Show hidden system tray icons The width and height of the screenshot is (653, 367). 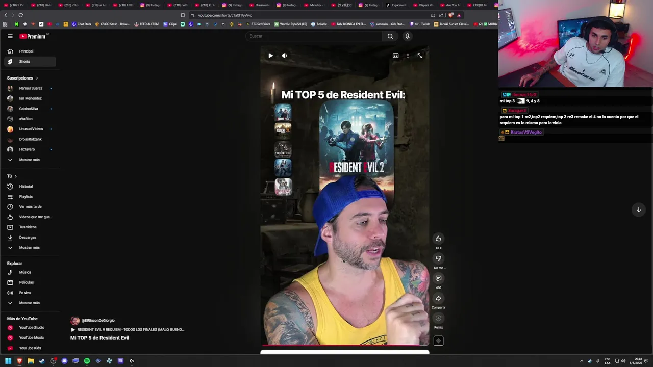(581, 361)
